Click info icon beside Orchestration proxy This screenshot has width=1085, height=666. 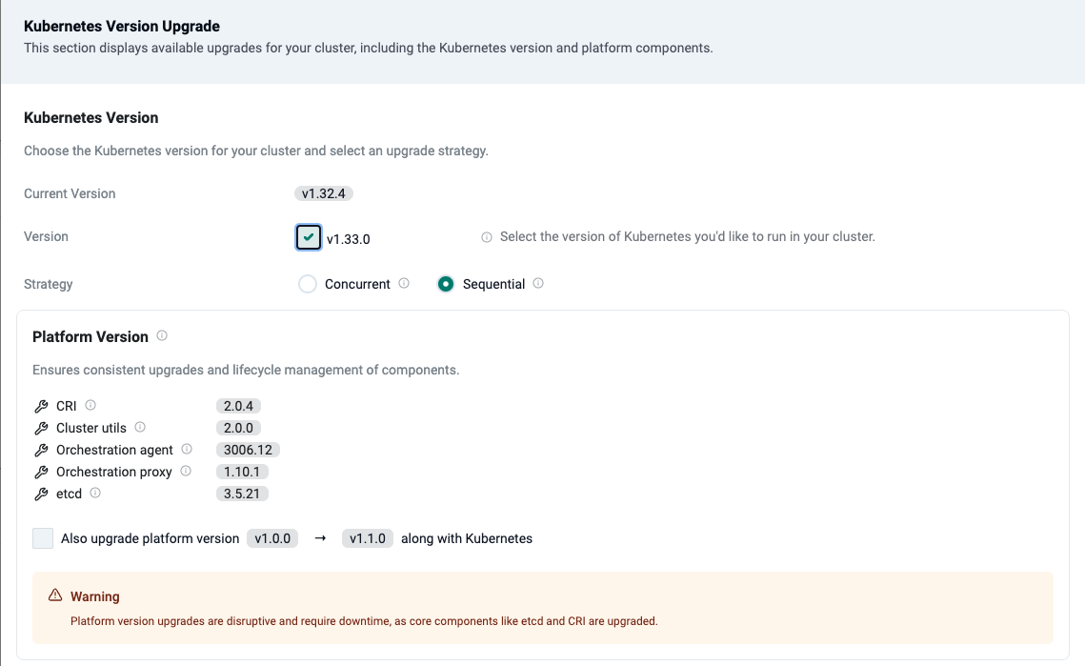(x=186, y=472)
